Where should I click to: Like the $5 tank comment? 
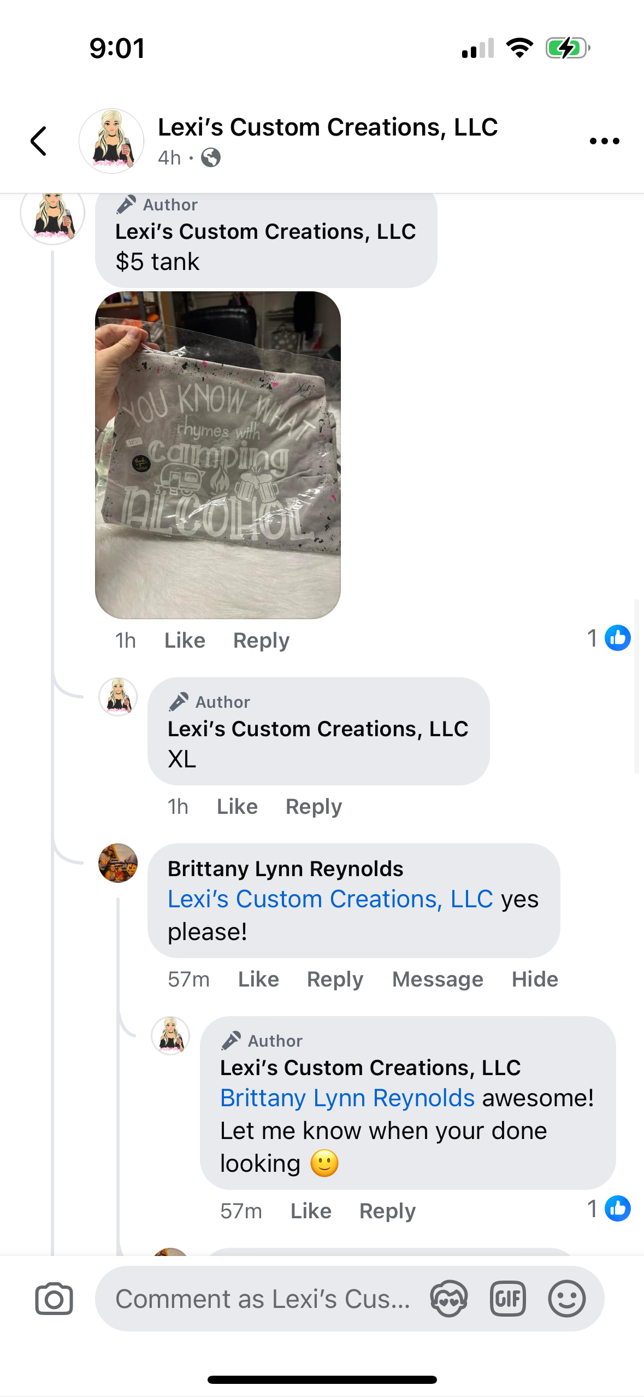point(185,641)
